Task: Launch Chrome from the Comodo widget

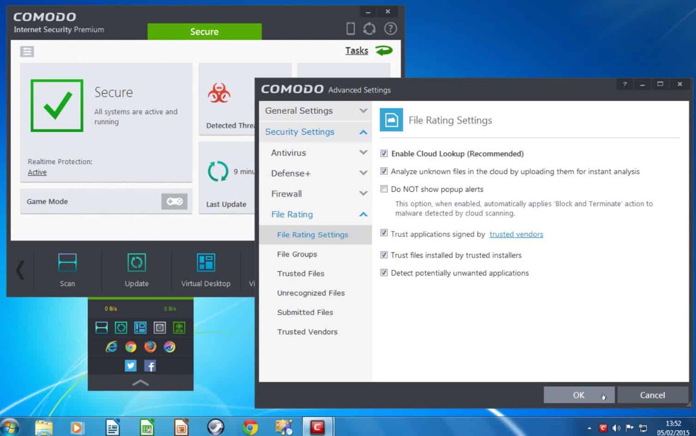Action: 131,346
